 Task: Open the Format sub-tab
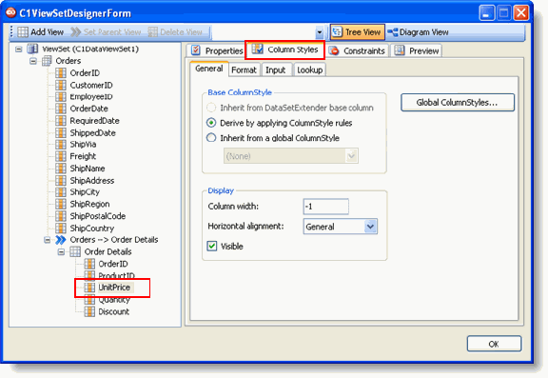[244, 70]
